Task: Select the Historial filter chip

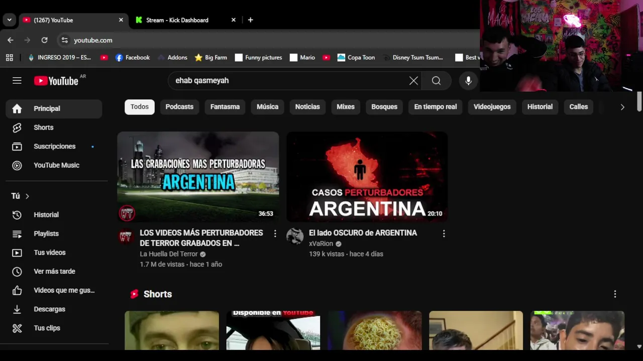Action: [540, 107]
